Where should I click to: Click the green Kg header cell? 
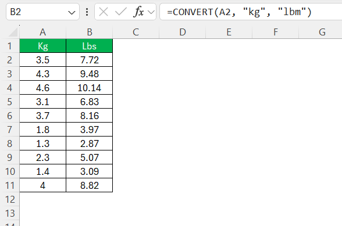click(43, 46)
